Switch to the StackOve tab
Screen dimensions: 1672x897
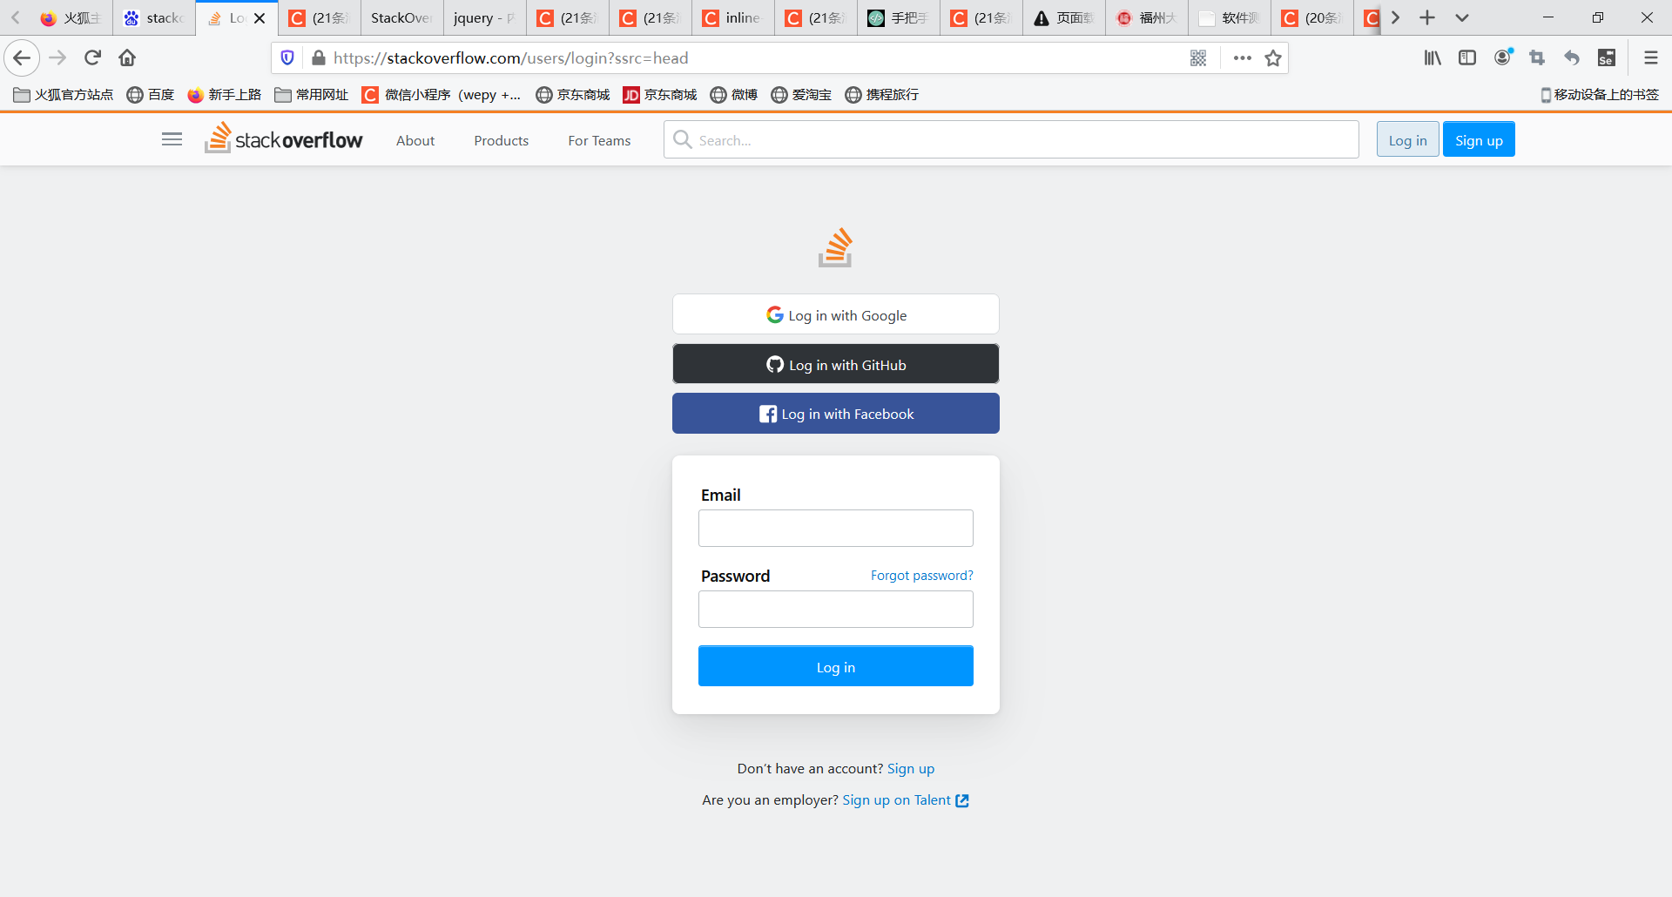(401, 18)
